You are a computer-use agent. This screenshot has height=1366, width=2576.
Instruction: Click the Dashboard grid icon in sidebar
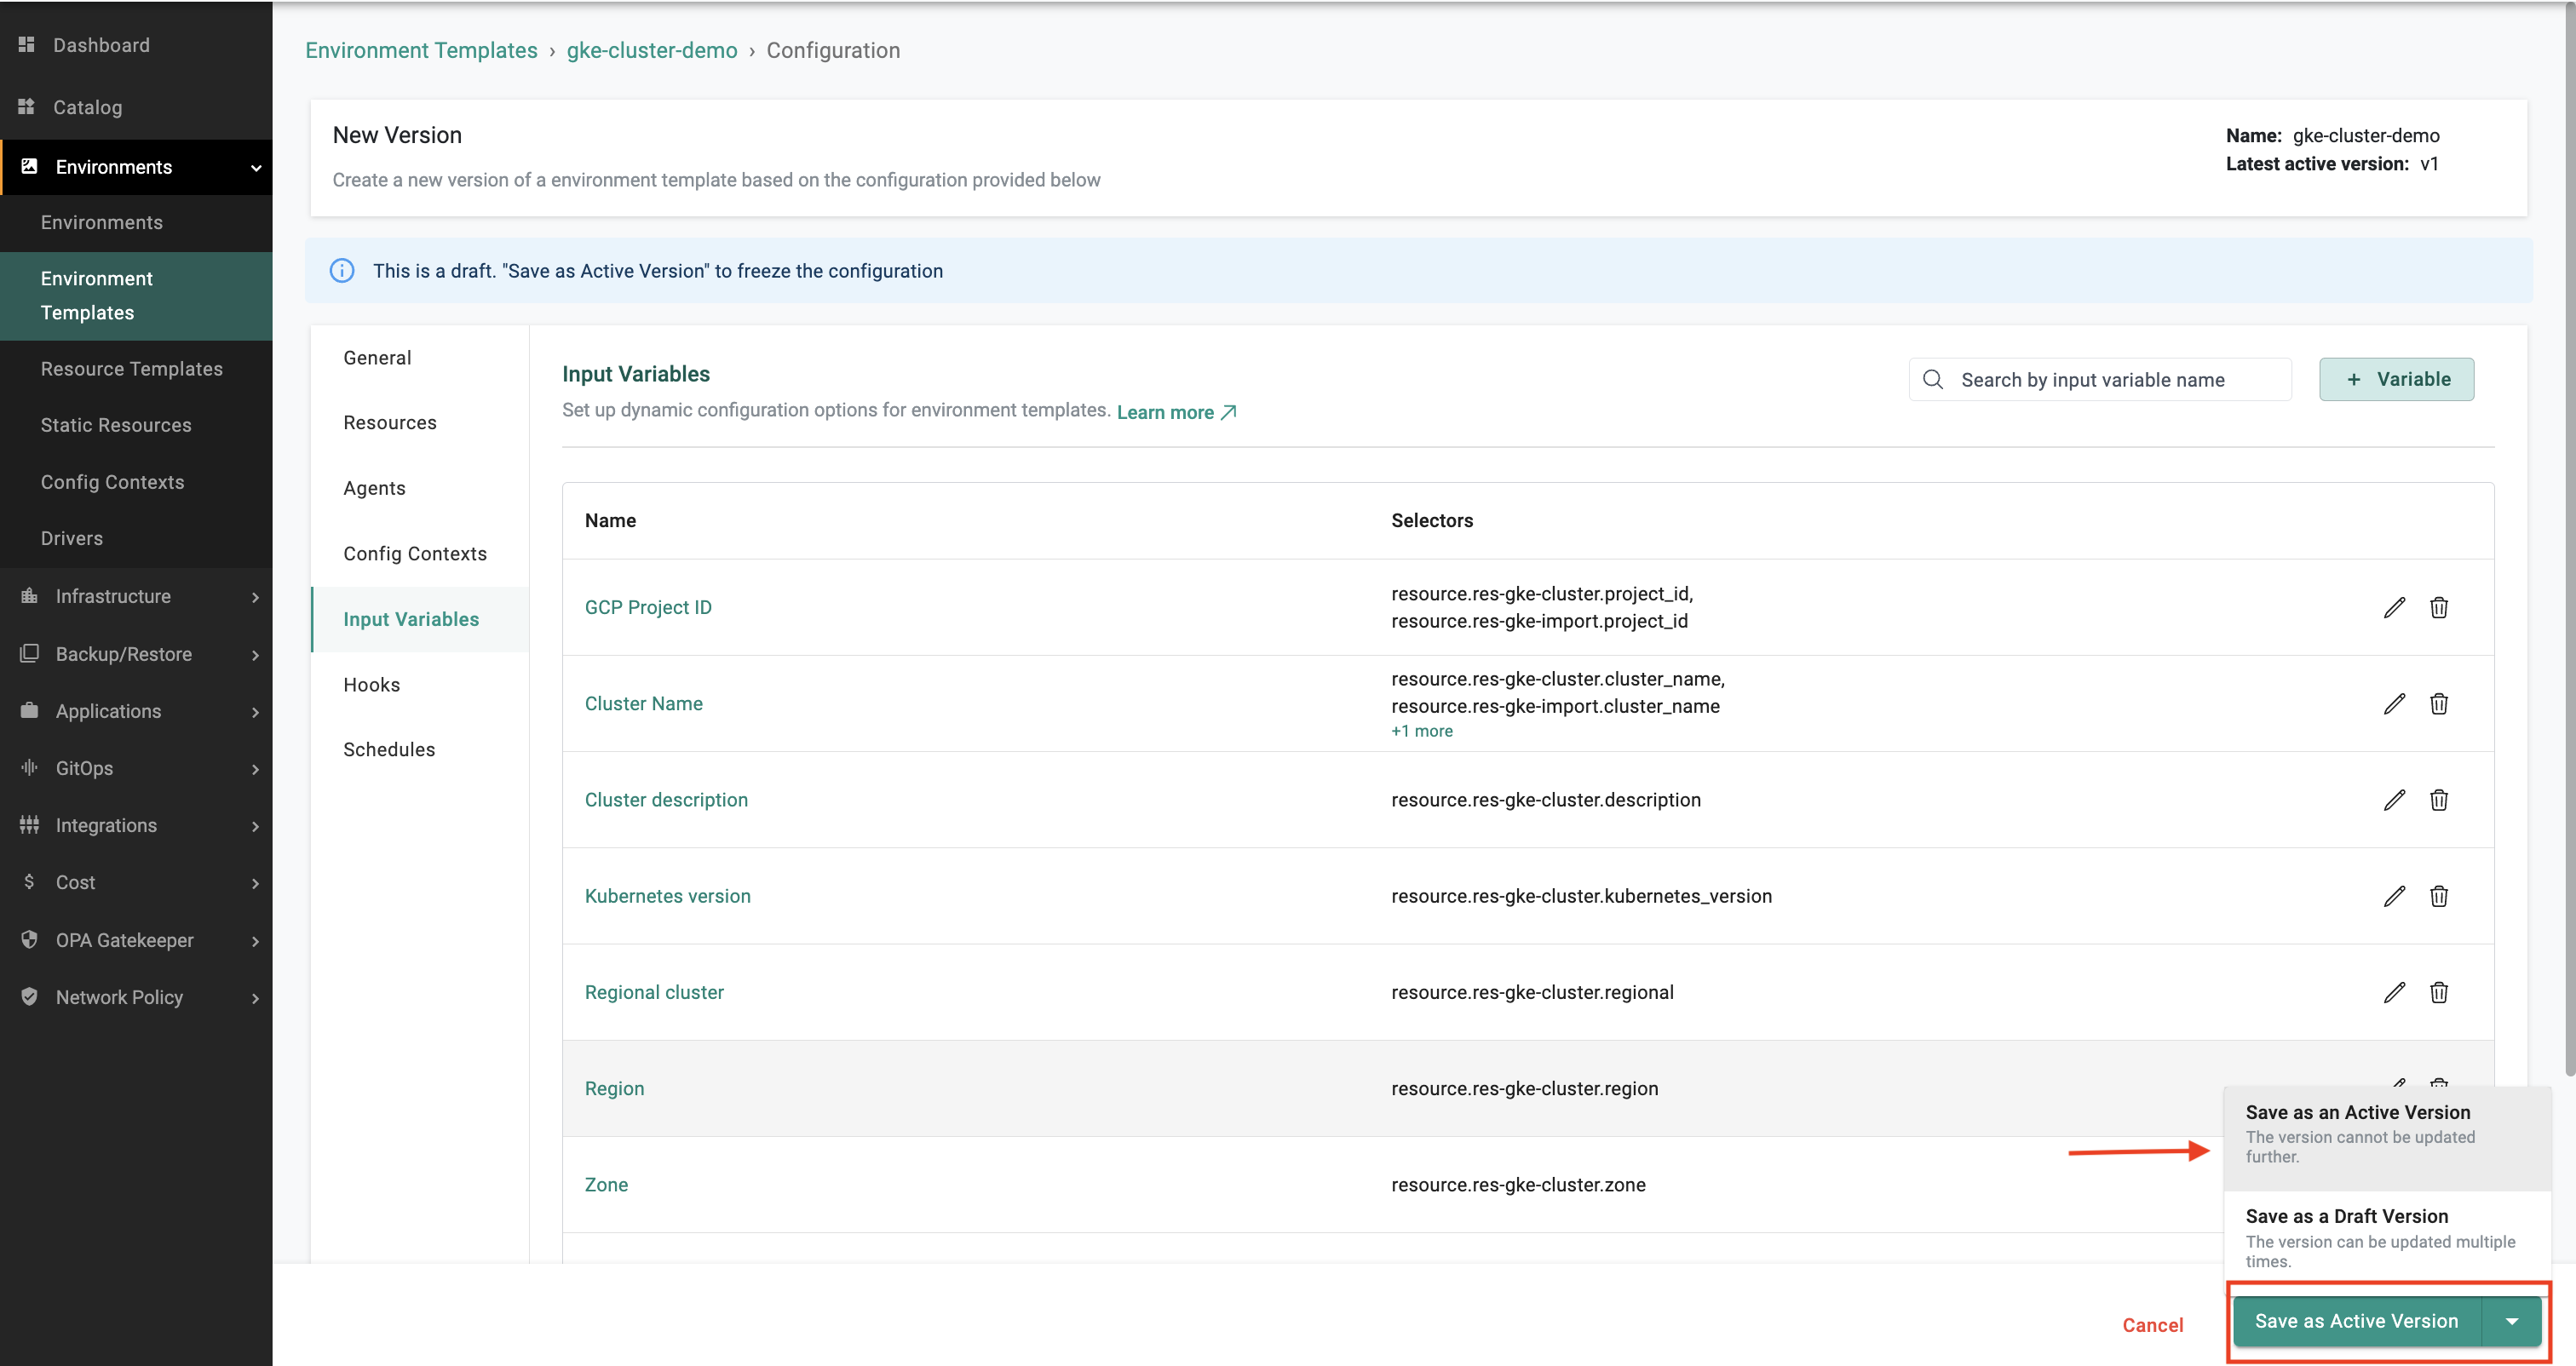tap(27, 45)
